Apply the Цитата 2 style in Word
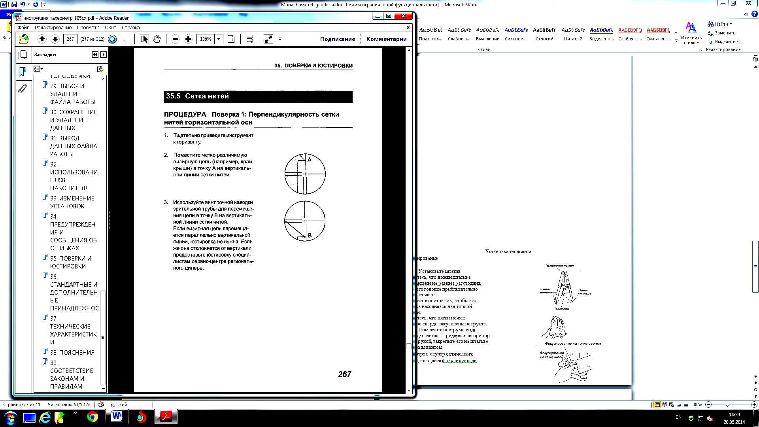The image size is (759, 427). click(x=573, y=34)
